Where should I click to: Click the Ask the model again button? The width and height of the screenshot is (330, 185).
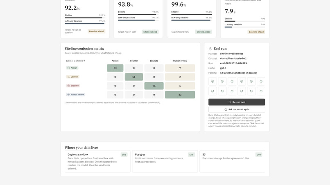click(x=237, y=109)
